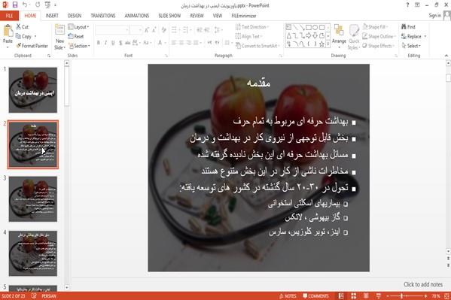Click the spell check icon in status bar

34,295
